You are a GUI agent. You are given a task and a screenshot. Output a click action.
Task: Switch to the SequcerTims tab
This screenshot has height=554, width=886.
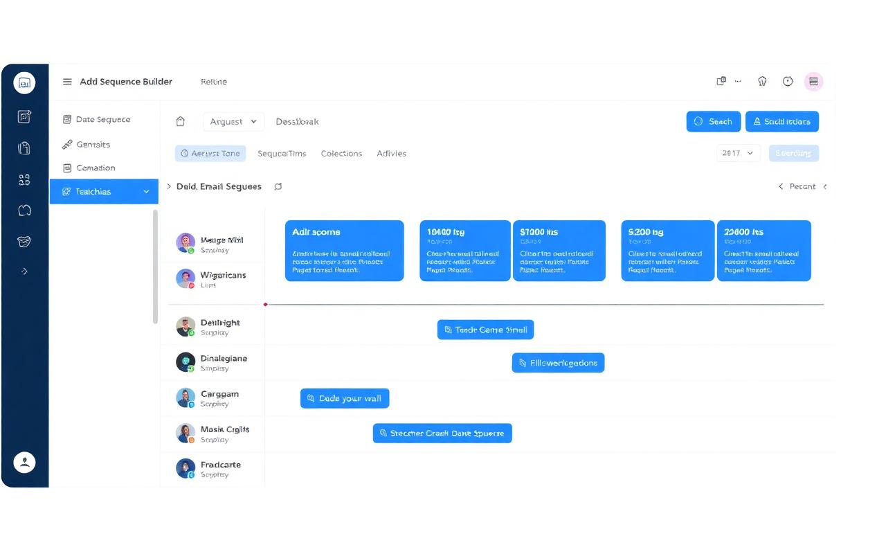[282, 153]
